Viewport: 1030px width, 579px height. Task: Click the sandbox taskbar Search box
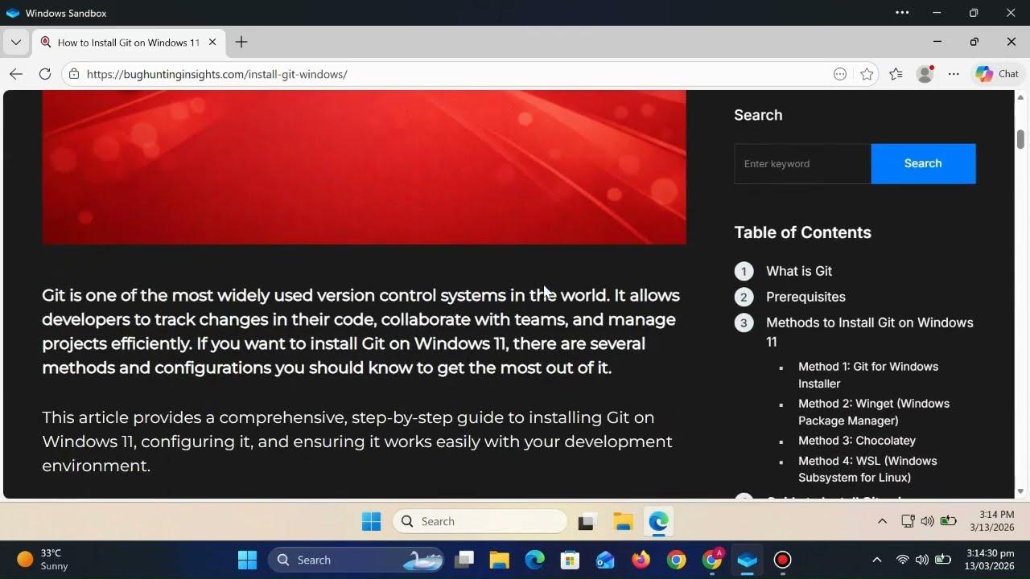pyautogui.click(x=480, y=521)
